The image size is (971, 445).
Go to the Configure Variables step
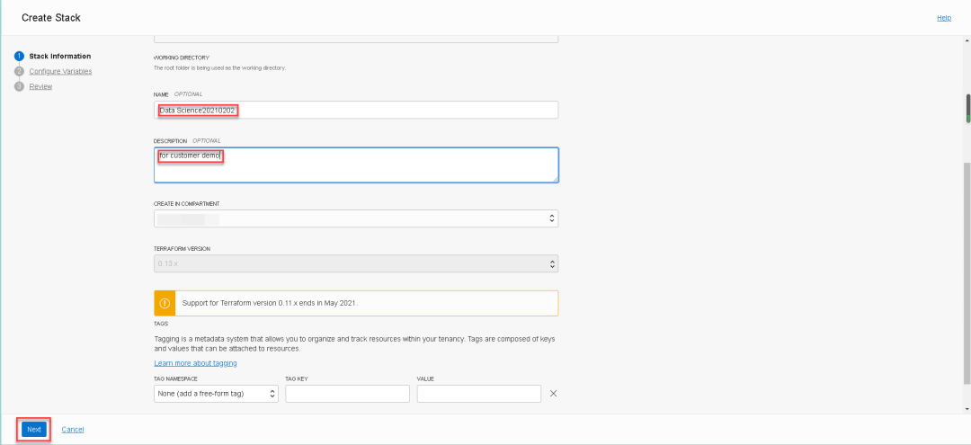pos(60,71)
